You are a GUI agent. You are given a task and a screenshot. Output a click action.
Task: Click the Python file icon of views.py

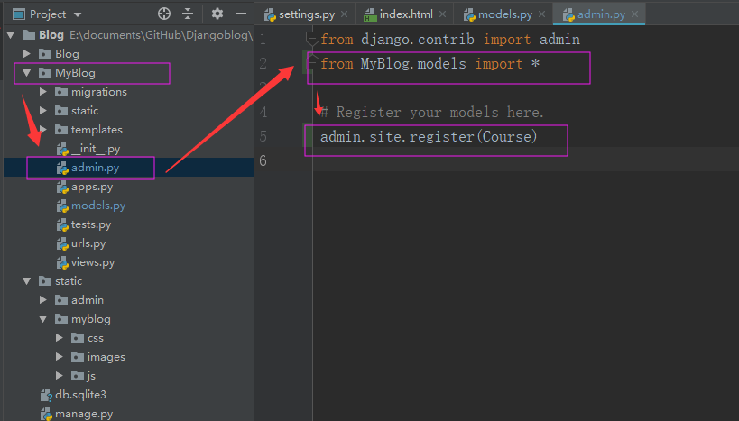[x=62, y=262]
